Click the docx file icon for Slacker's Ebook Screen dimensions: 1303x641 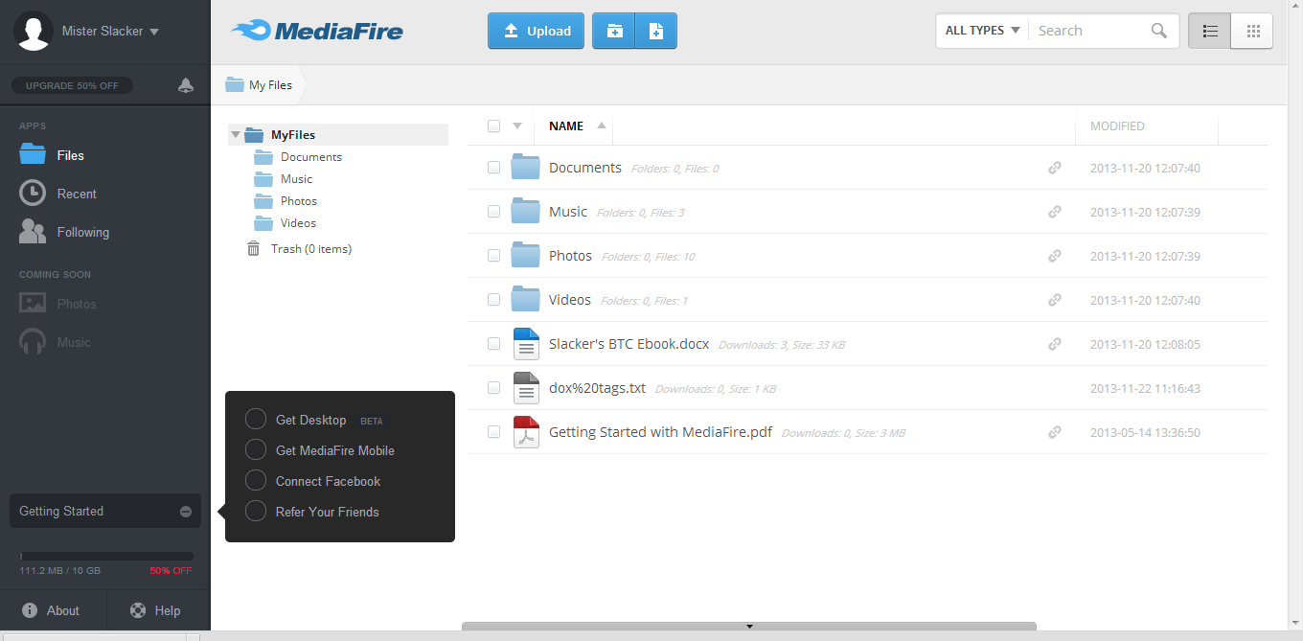526,343
